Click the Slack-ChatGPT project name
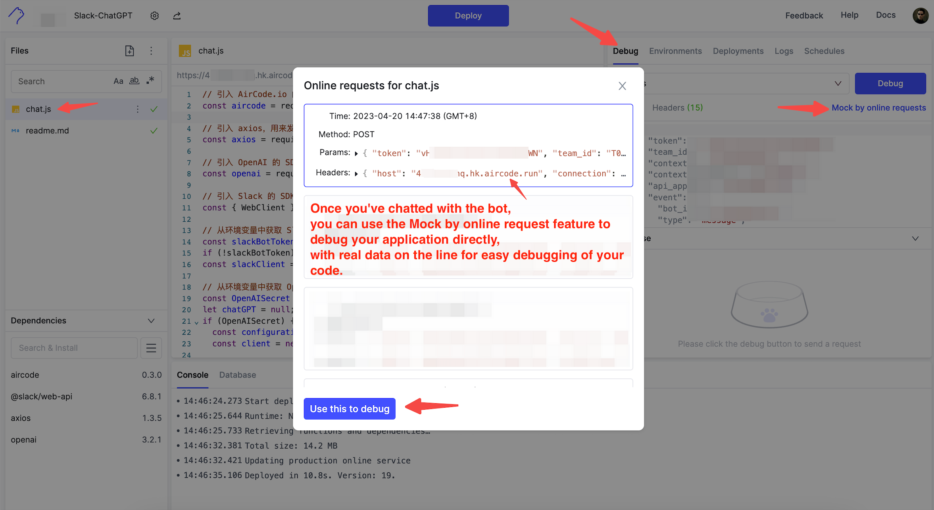The width and height of the screenshot is (934, 510). pos(103,15)
